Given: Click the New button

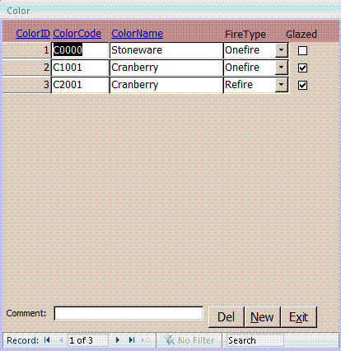Looking at the screenshot, I should point(262,317).
